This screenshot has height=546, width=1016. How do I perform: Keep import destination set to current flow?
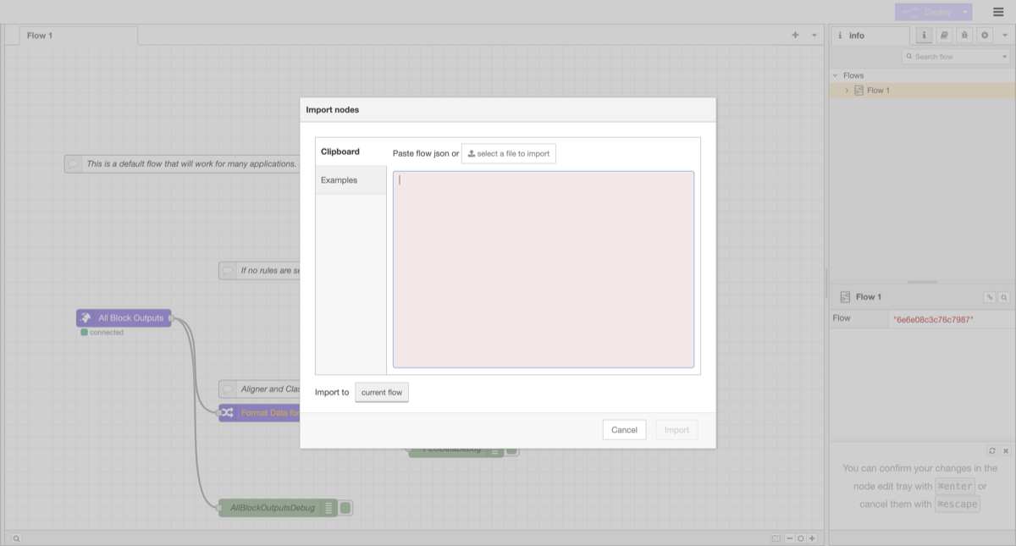(382, 392)
